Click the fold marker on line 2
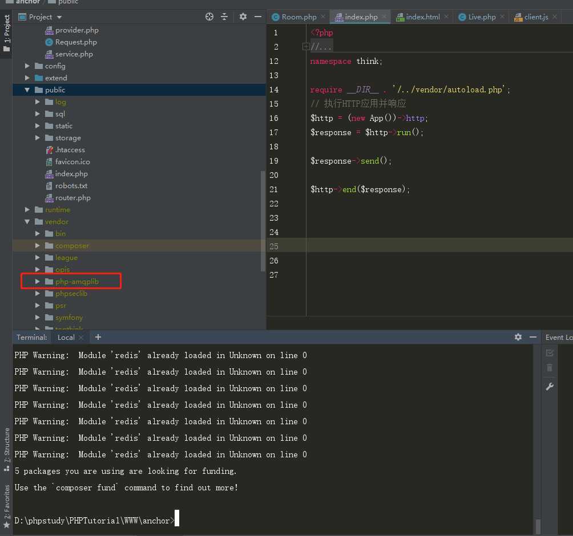 (x=306, y=46)
